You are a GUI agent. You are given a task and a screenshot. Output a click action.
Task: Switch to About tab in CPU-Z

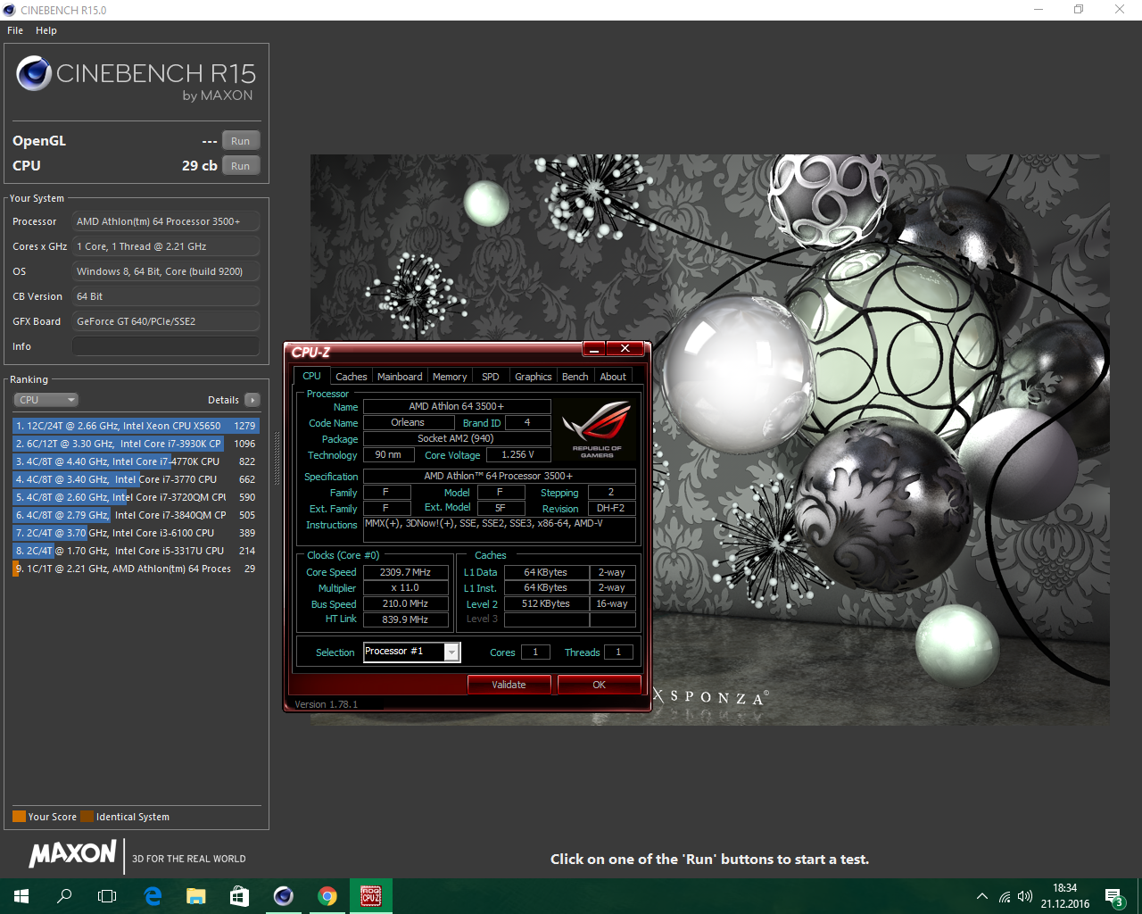[x=613, y=377]
